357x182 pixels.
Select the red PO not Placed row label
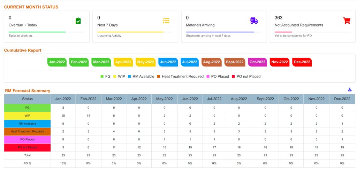[x=27, y=148]
